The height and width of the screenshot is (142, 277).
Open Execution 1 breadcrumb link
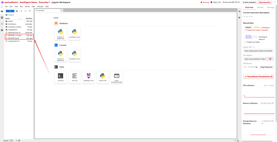click(44, 2)
